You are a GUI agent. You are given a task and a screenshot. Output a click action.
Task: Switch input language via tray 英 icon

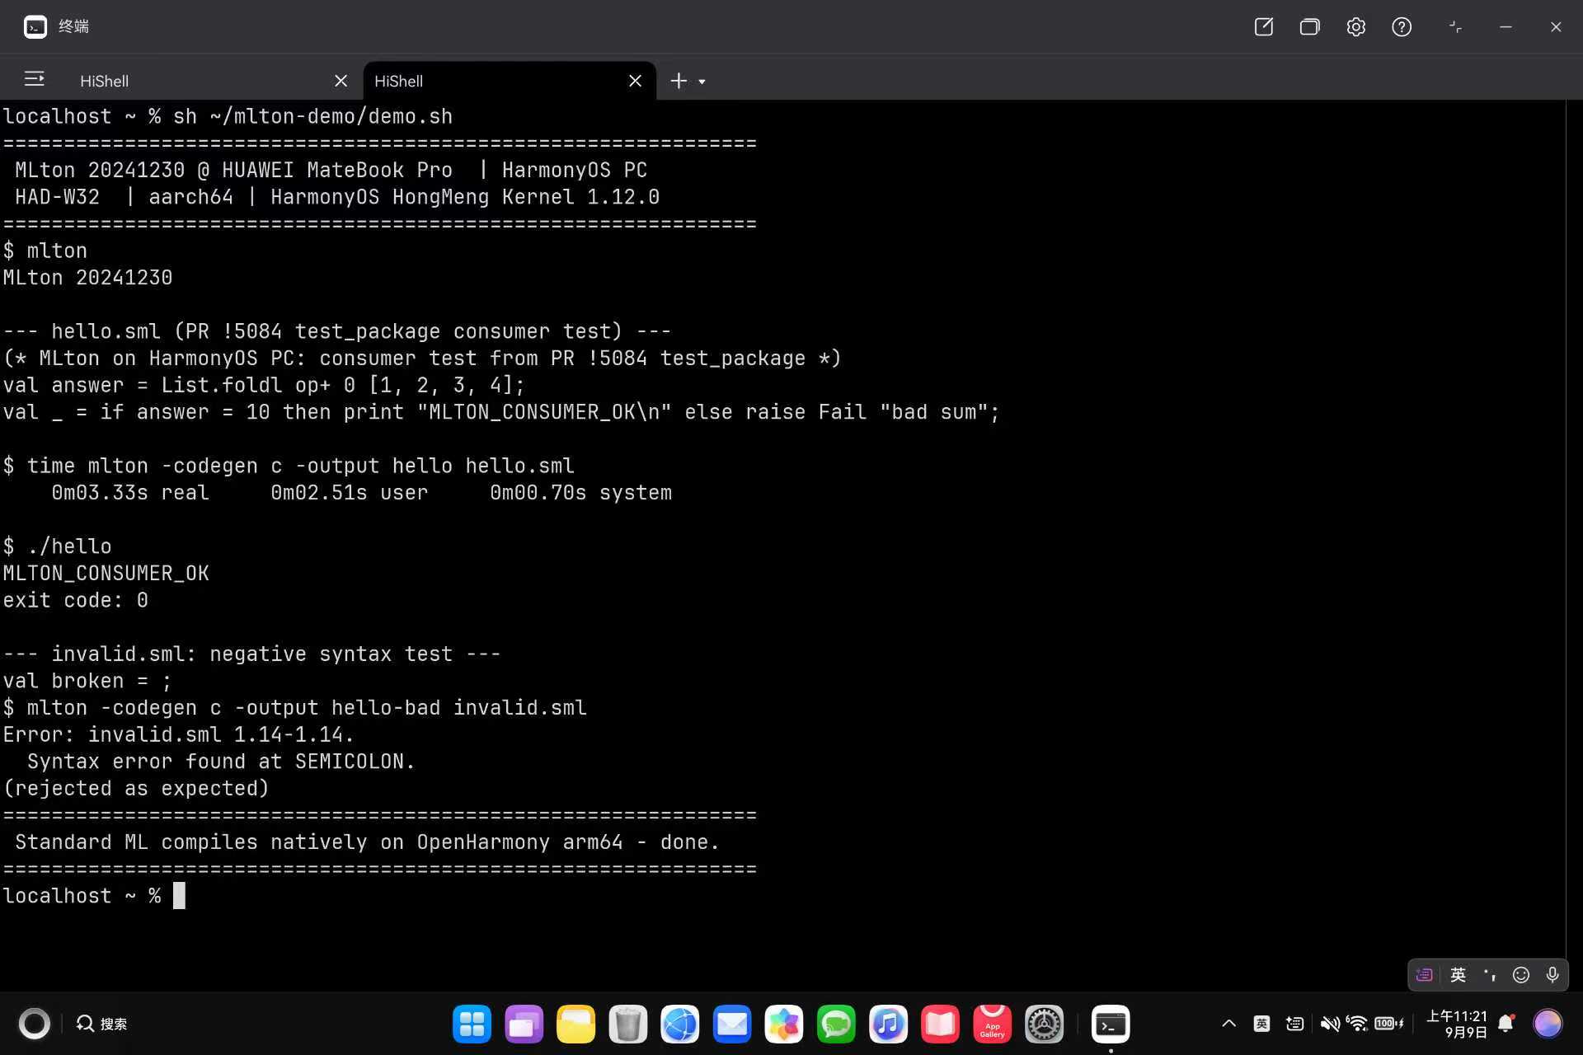(1261, 1024)
